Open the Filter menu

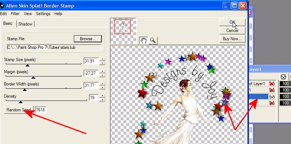click(15, 14)
